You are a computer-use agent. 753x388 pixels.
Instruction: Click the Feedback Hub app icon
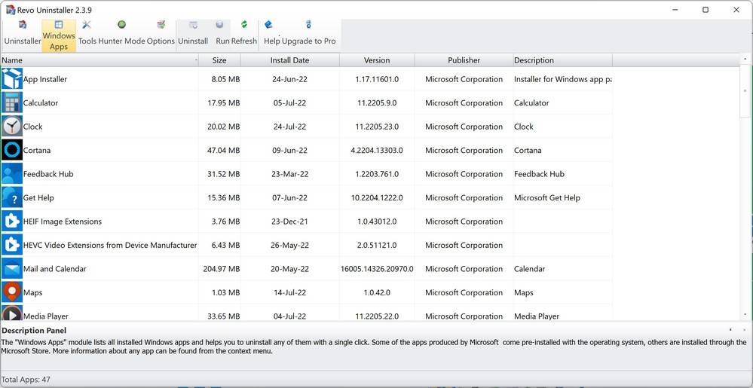coord(11,174)
